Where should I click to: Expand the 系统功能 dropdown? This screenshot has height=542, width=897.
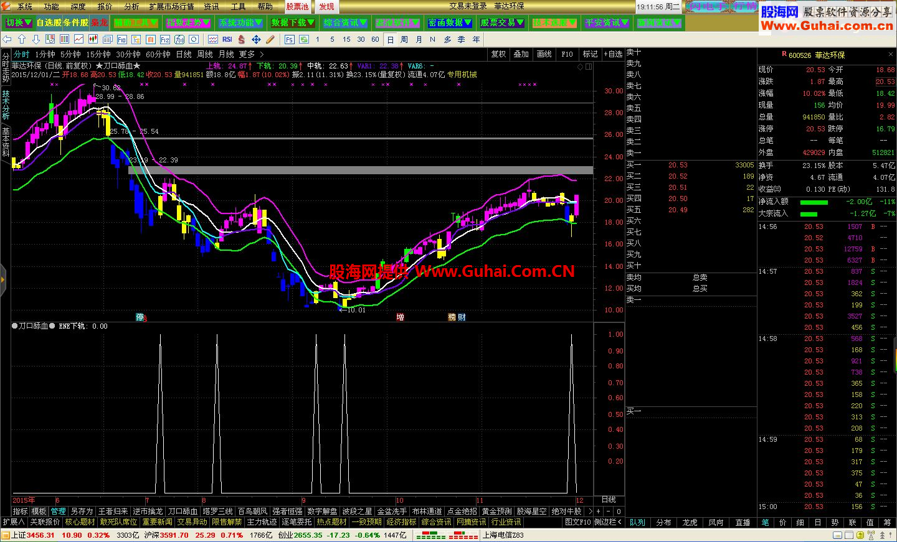click(x=240, y=23)
